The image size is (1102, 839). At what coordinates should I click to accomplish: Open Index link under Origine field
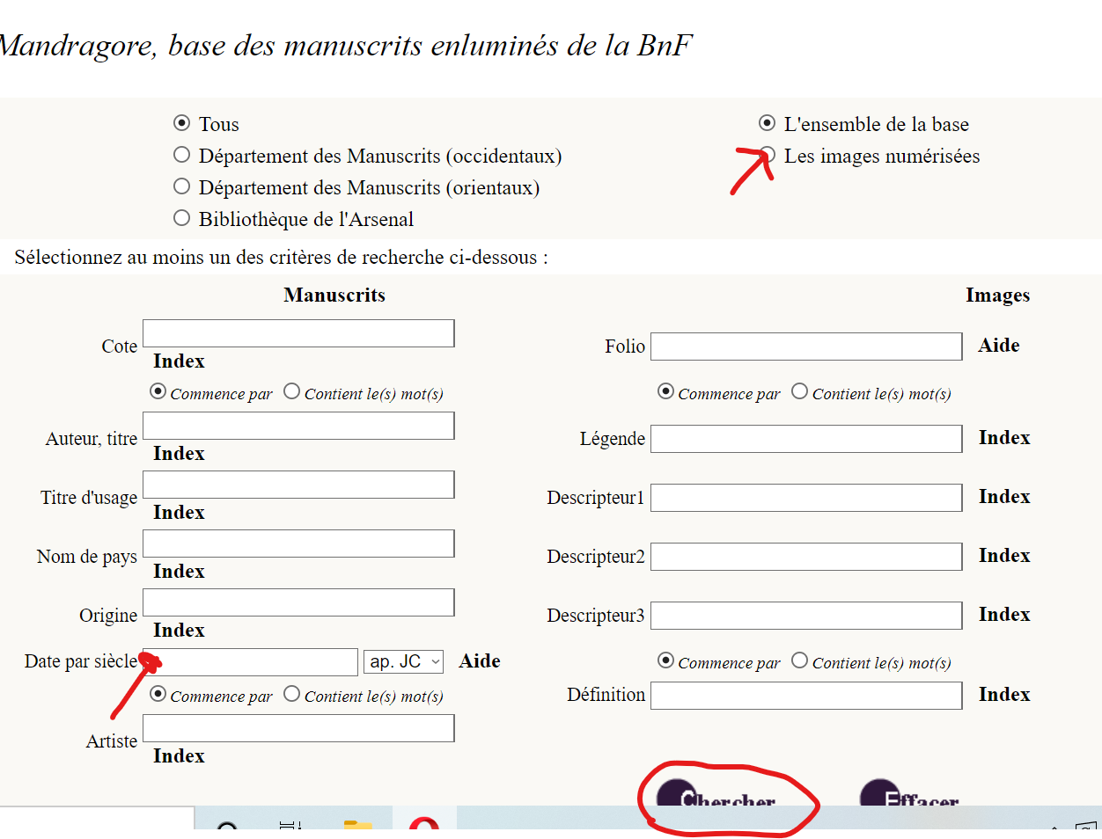(179, 631)
